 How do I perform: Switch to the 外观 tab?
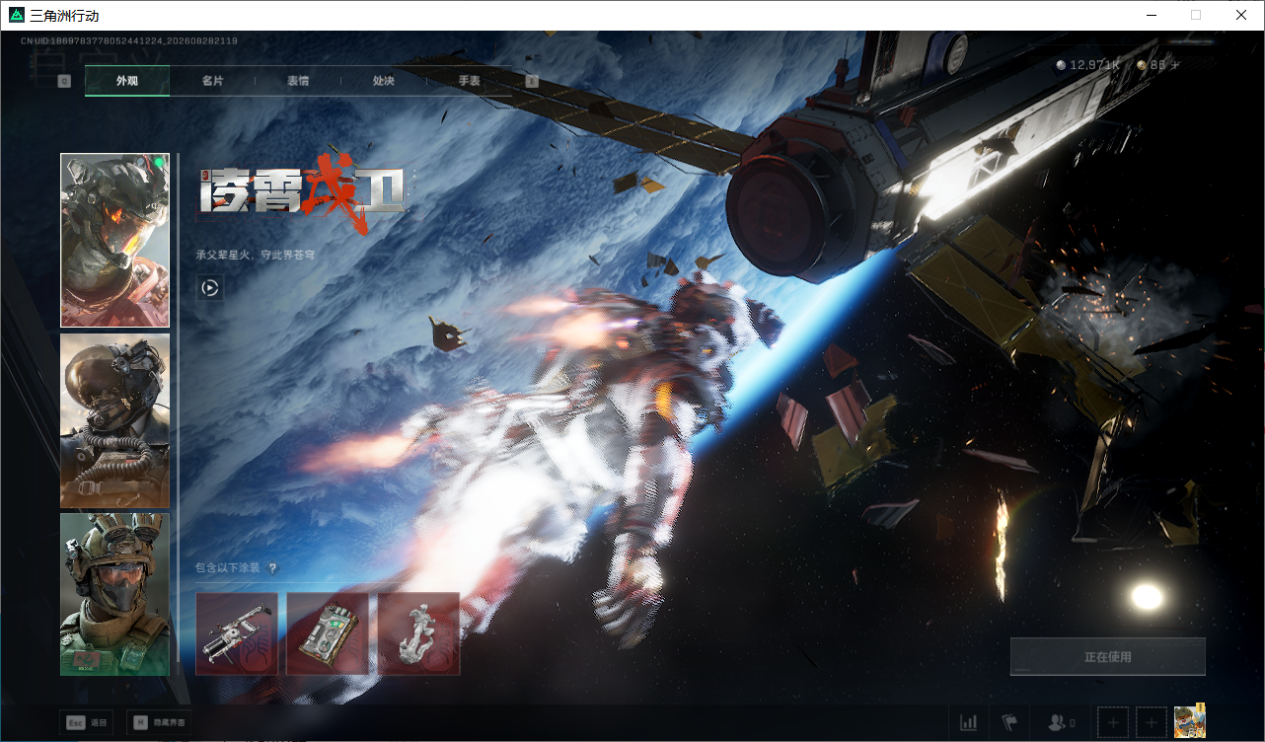click(x=127, y=81)
